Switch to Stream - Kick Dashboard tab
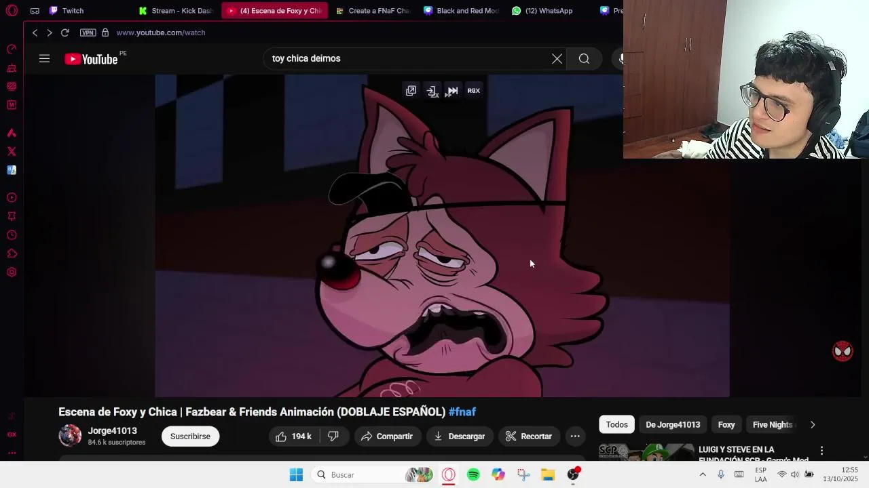The width and height of the screenshot is (869, 488). tap(175, 11)
